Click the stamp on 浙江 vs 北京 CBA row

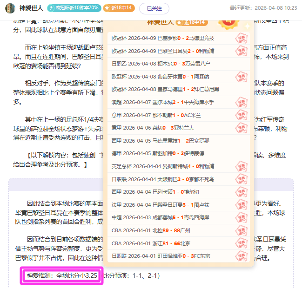(241, 243)
